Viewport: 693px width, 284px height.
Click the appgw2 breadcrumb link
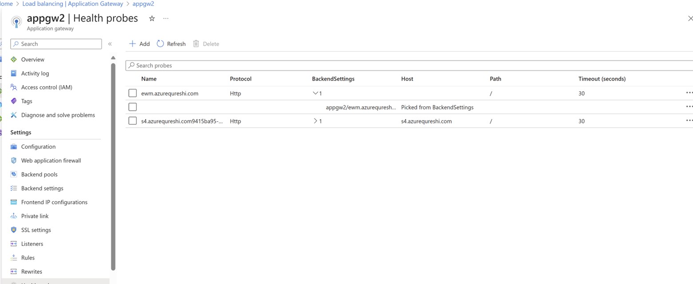pyautogui.click(x=143, y=4)
